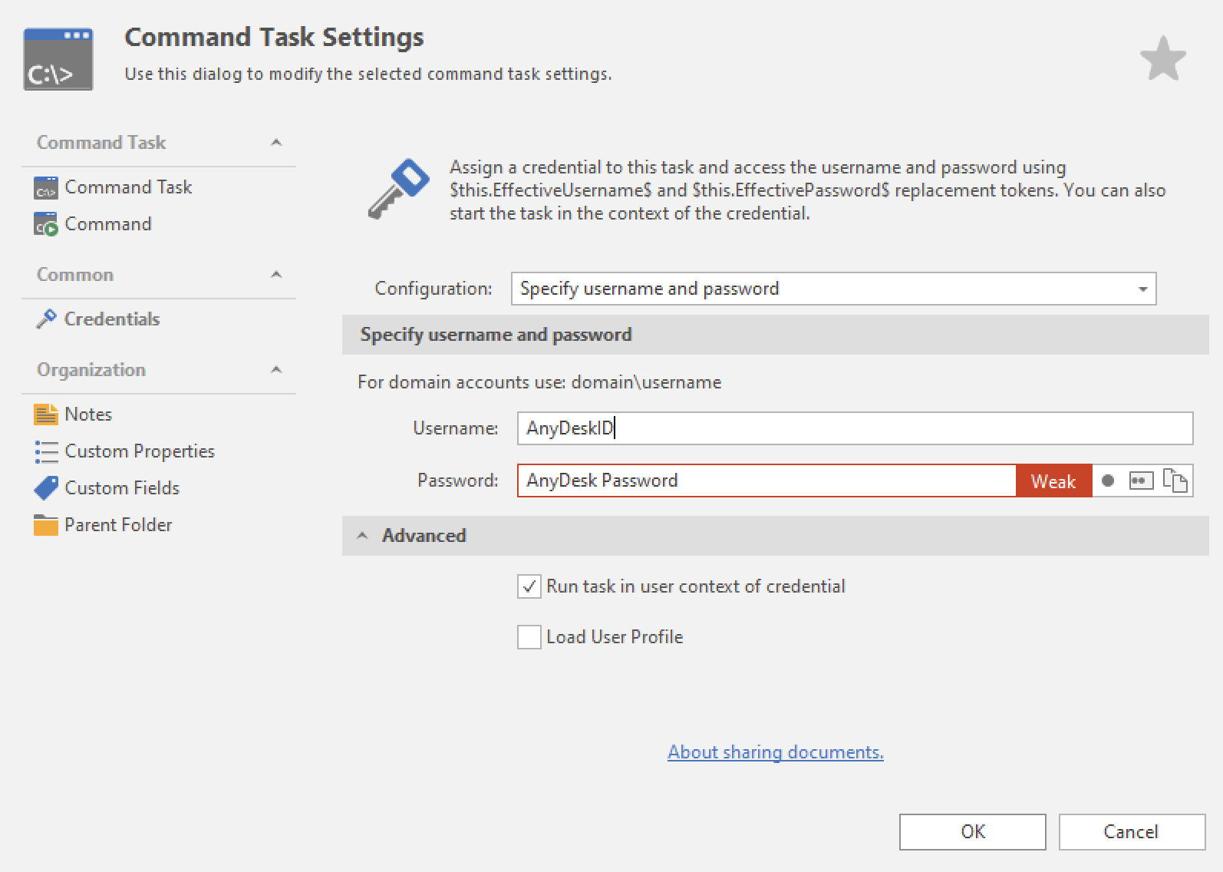The image size is (1223, 872).
Task: Open Parent Folder settings
Action: [117, 525]
